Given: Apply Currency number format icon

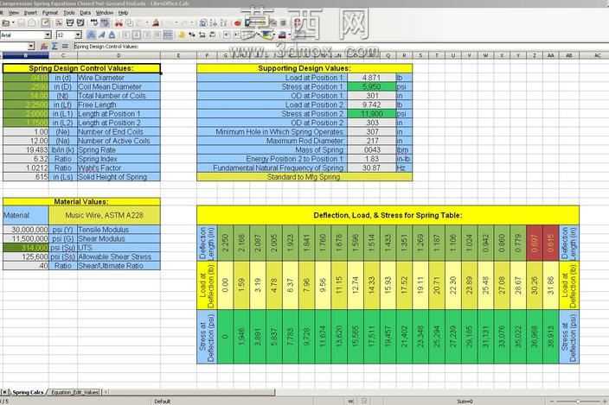Looking at the screenshot, I should [x=182, y=35].
